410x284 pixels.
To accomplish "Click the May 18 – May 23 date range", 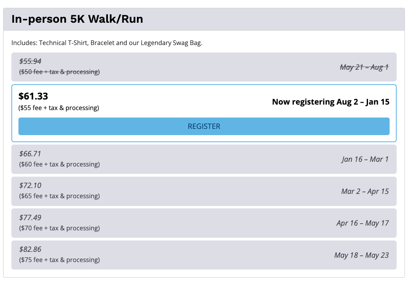I will click(x=362, y=255).
